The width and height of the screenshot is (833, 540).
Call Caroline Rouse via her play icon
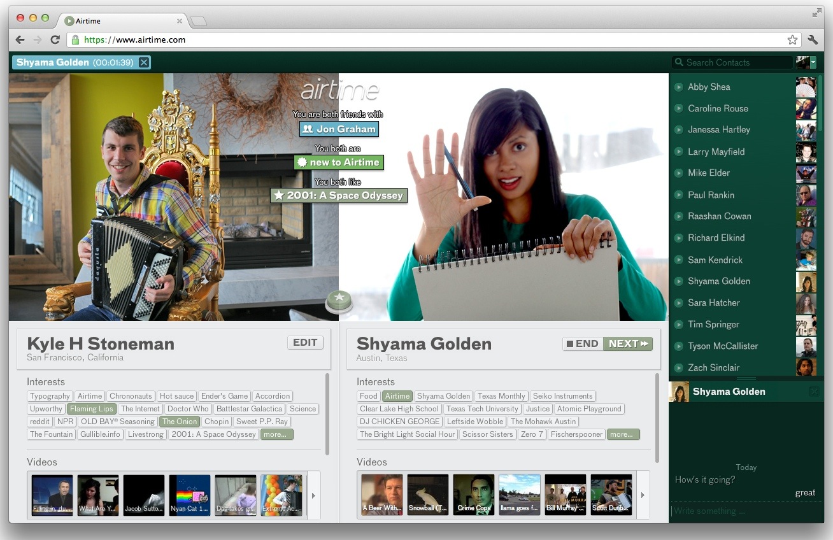pos(679,108)
